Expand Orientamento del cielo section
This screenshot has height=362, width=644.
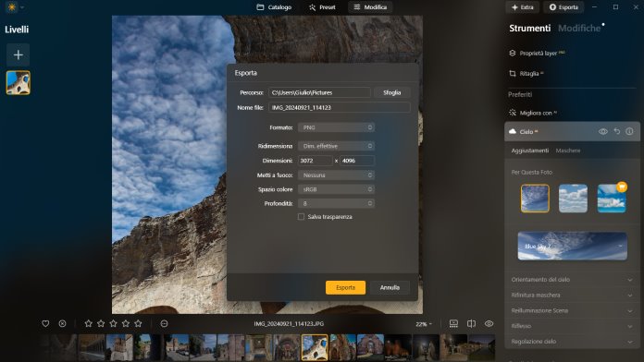point(572,280)
